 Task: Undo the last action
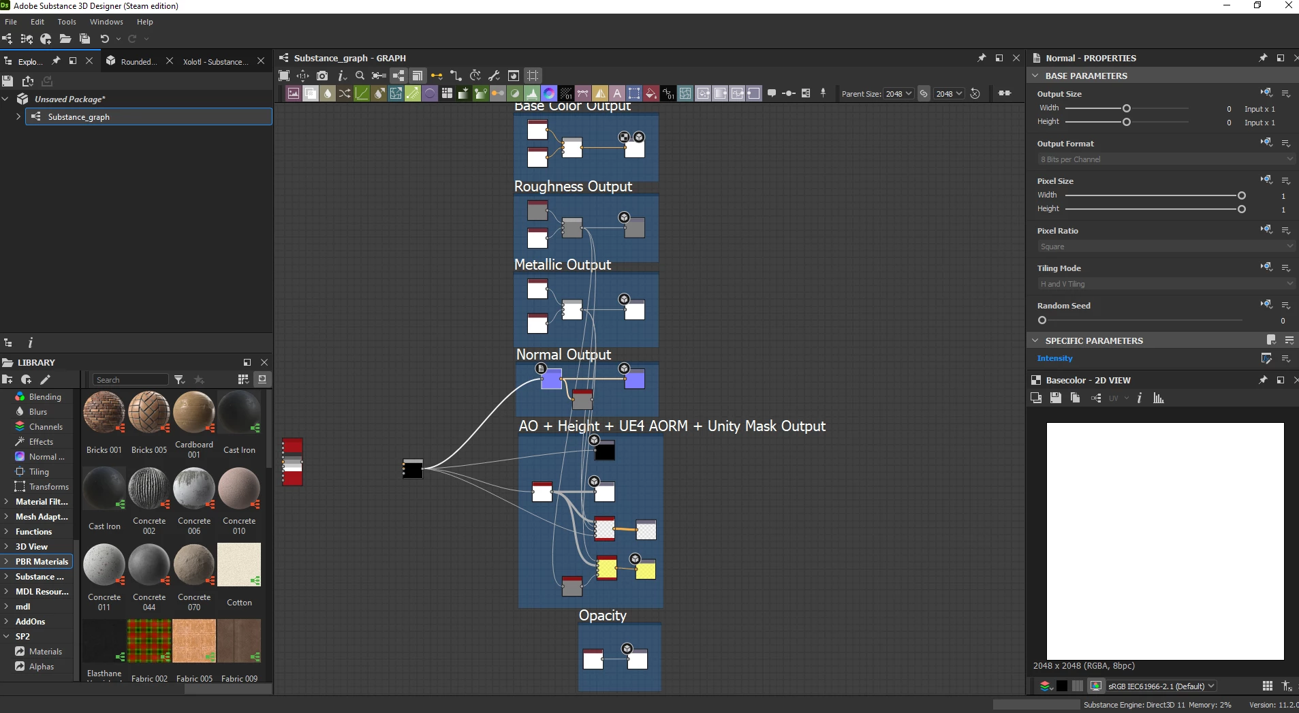[x=105, y=39]
